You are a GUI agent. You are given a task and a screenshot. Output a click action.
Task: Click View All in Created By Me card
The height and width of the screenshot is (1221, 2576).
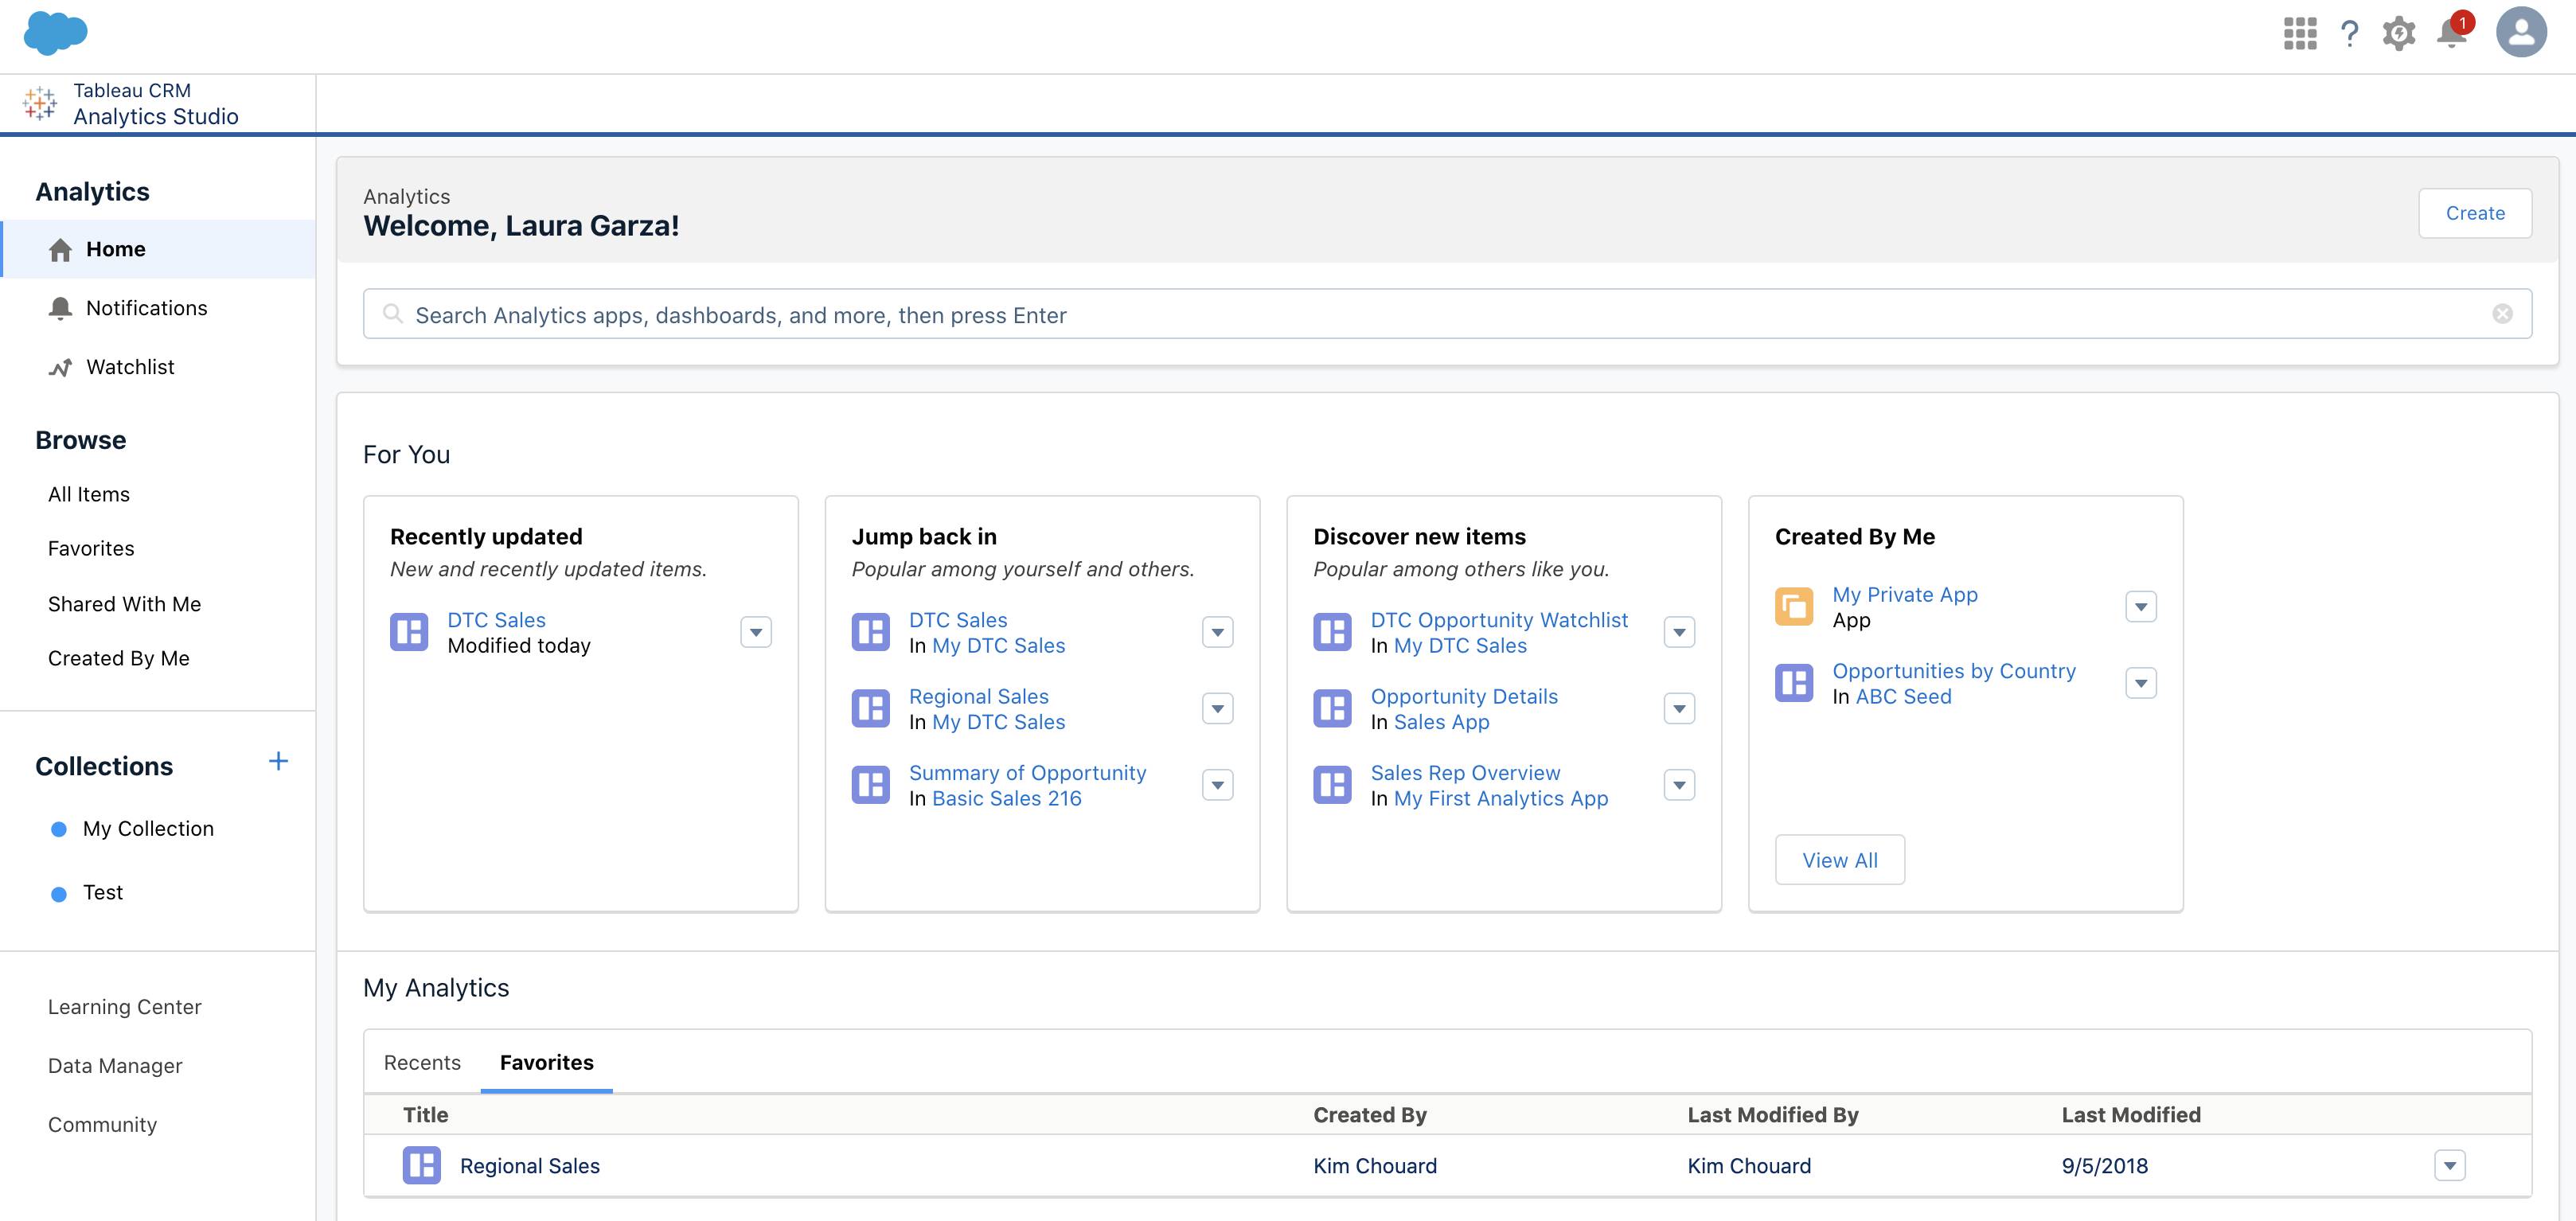[1840, 860]
